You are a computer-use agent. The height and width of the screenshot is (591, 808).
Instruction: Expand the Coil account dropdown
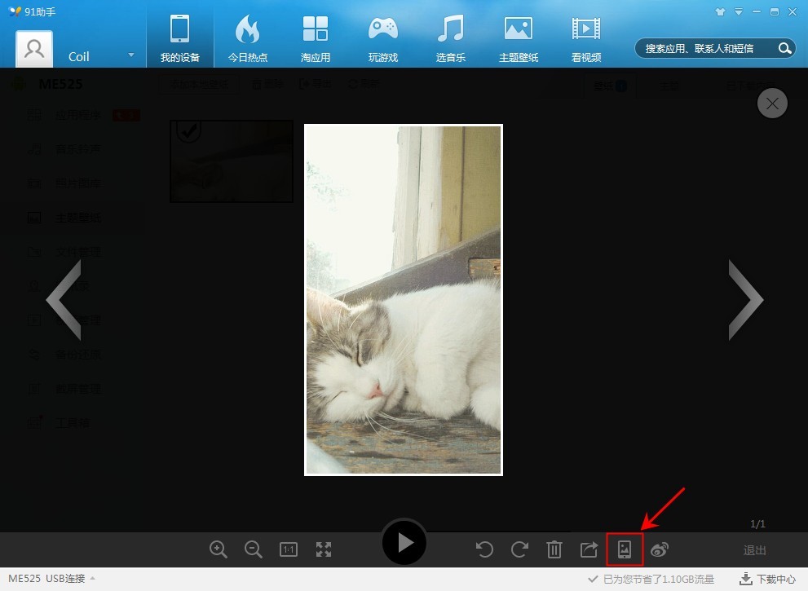coord(130,55)
